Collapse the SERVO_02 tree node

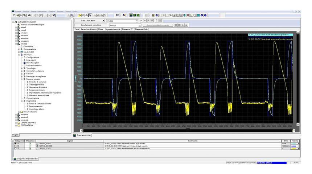tap(19, 55)
